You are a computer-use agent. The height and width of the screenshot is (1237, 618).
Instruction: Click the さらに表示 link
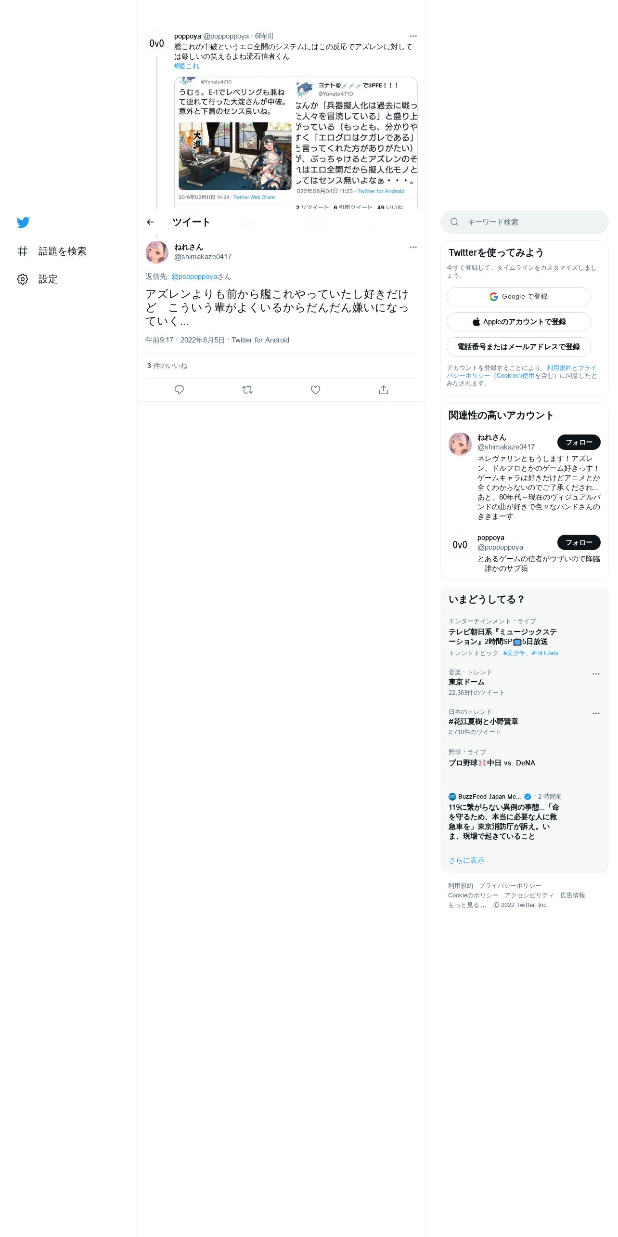pyautogui.click(x=466, y=860)
